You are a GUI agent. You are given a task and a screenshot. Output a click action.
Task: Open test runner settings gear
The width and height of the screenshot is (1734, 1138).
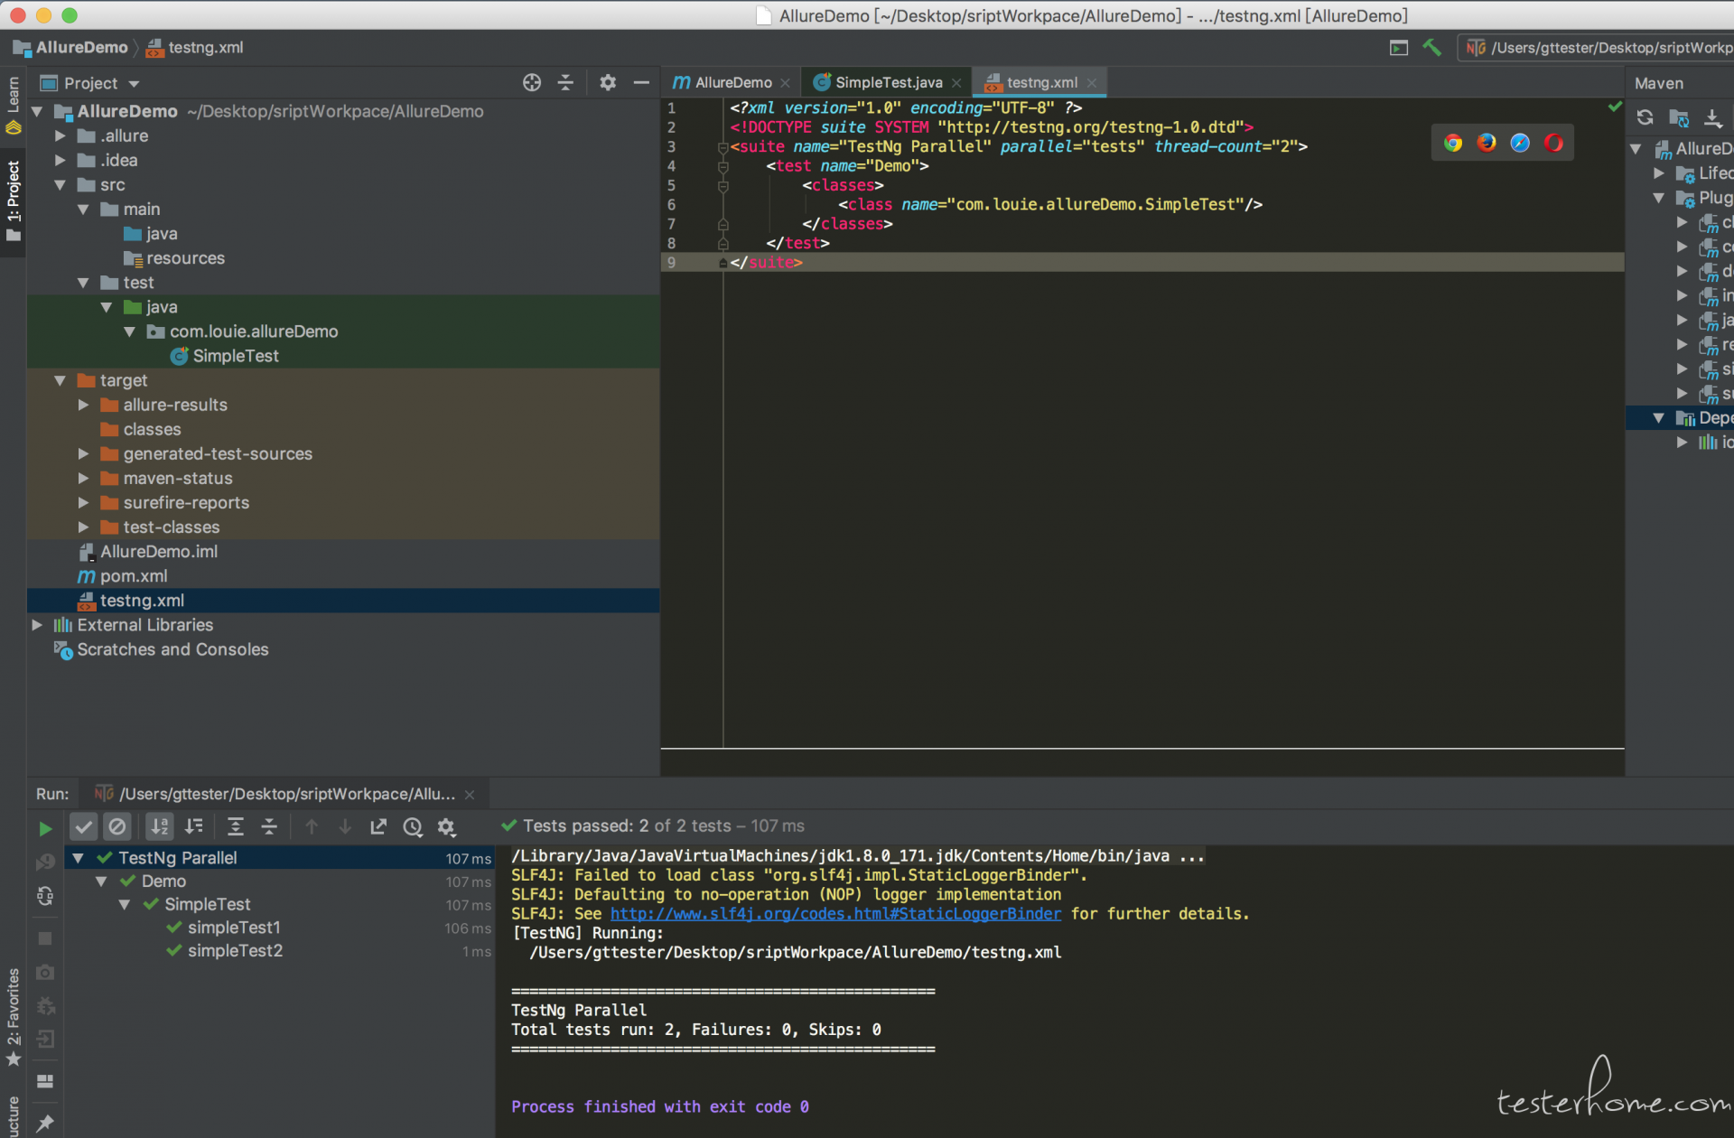tap(446, 826)
